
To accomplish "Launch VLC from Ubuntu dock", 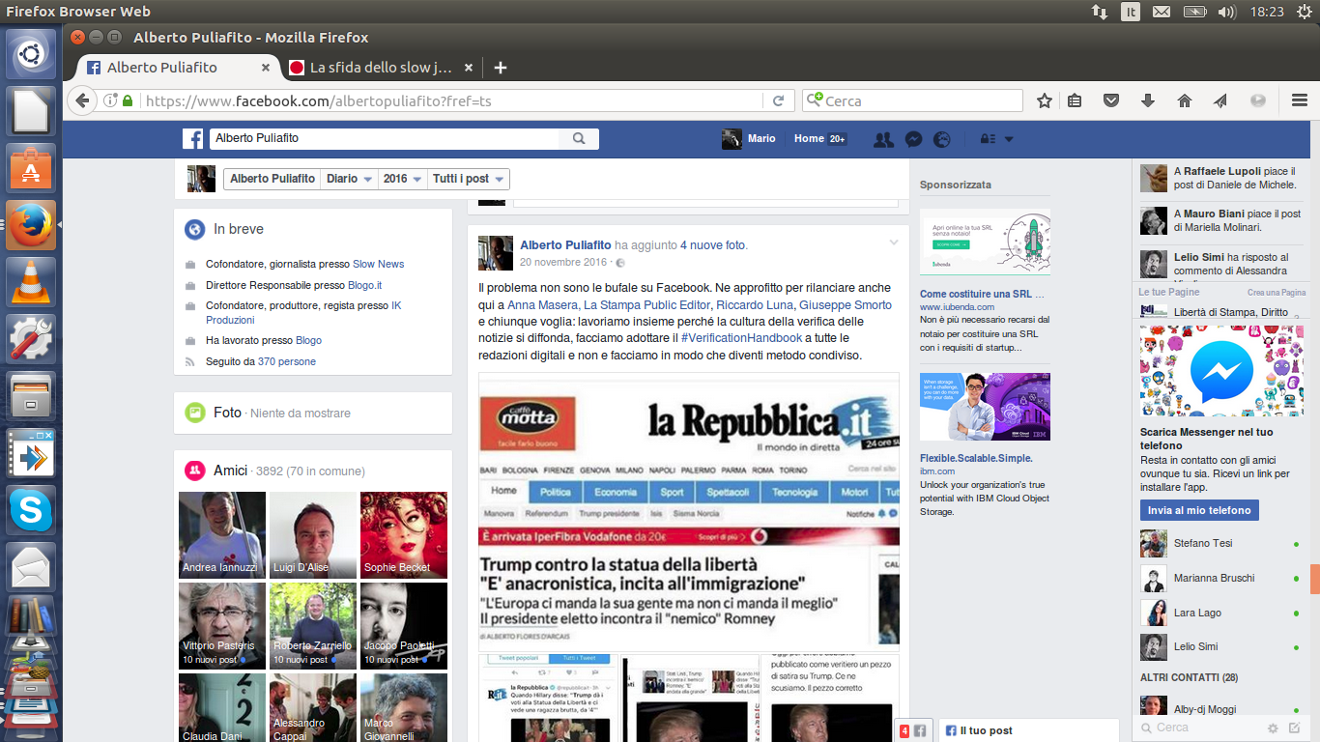I will [31, 282].
